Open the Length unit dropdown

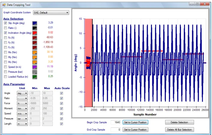click(x=22, y=124)
